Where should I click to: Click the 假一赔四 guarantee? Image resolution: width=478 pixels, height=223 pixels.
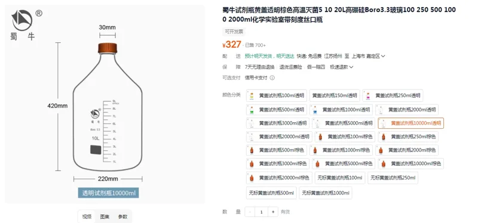point(316,67)
